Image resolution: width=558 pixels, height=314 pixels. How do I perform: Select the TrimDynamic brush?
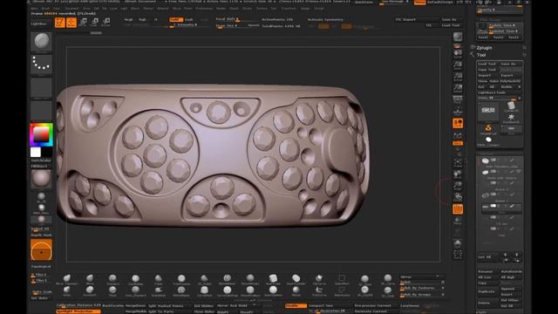(x=181, y=280)
